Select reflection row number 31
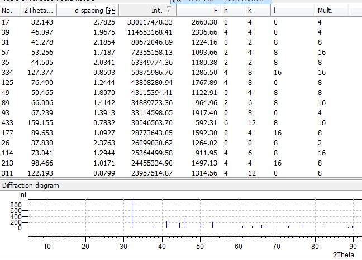 coord(181,42)
